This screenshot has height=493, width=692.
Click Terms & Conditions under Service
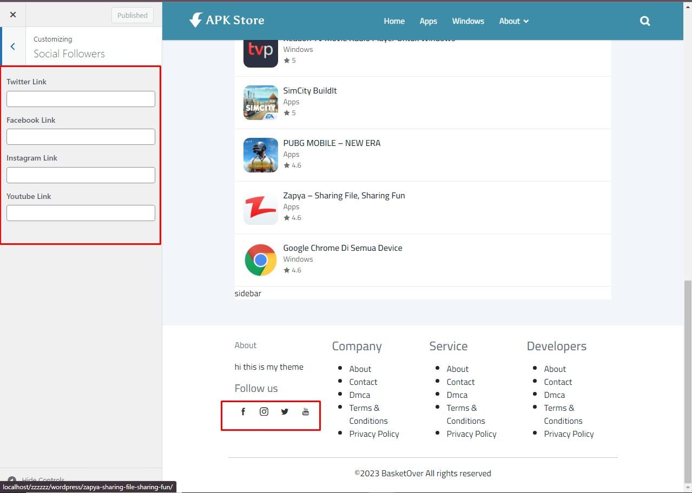466,415
